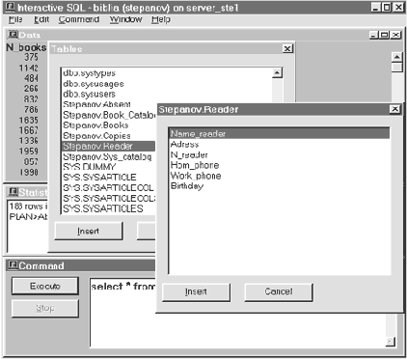
Task: Click Data window scrollbar thumb
Action: coord(397,68)
